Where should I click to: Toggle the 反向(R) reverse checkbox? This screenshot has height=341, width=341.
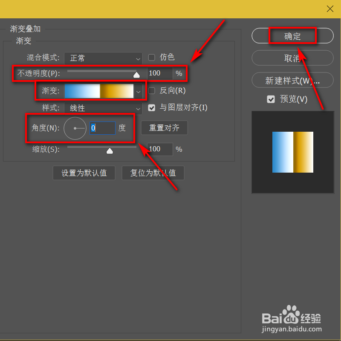[152, 91]
